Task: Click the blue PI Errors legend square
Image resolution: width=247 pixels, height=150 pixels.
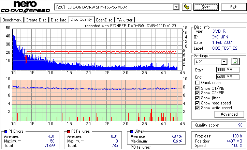Action: [6, 132]
